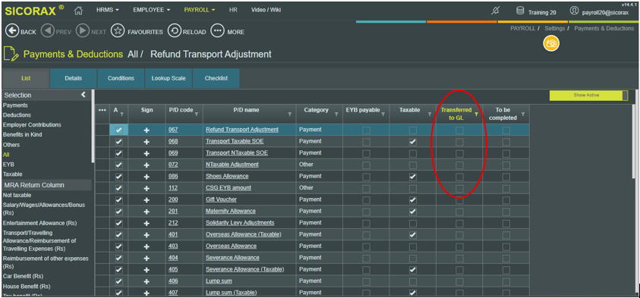Switch to the Details tab
This screenshot has width=640, height=298.
click(x=74, y=78)
